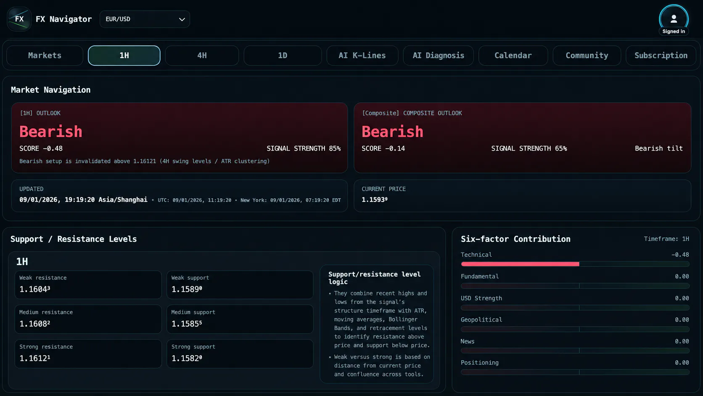Click the current price 1.1593 value
Screen dimensions: 703x396
click(x=375, y=199)
